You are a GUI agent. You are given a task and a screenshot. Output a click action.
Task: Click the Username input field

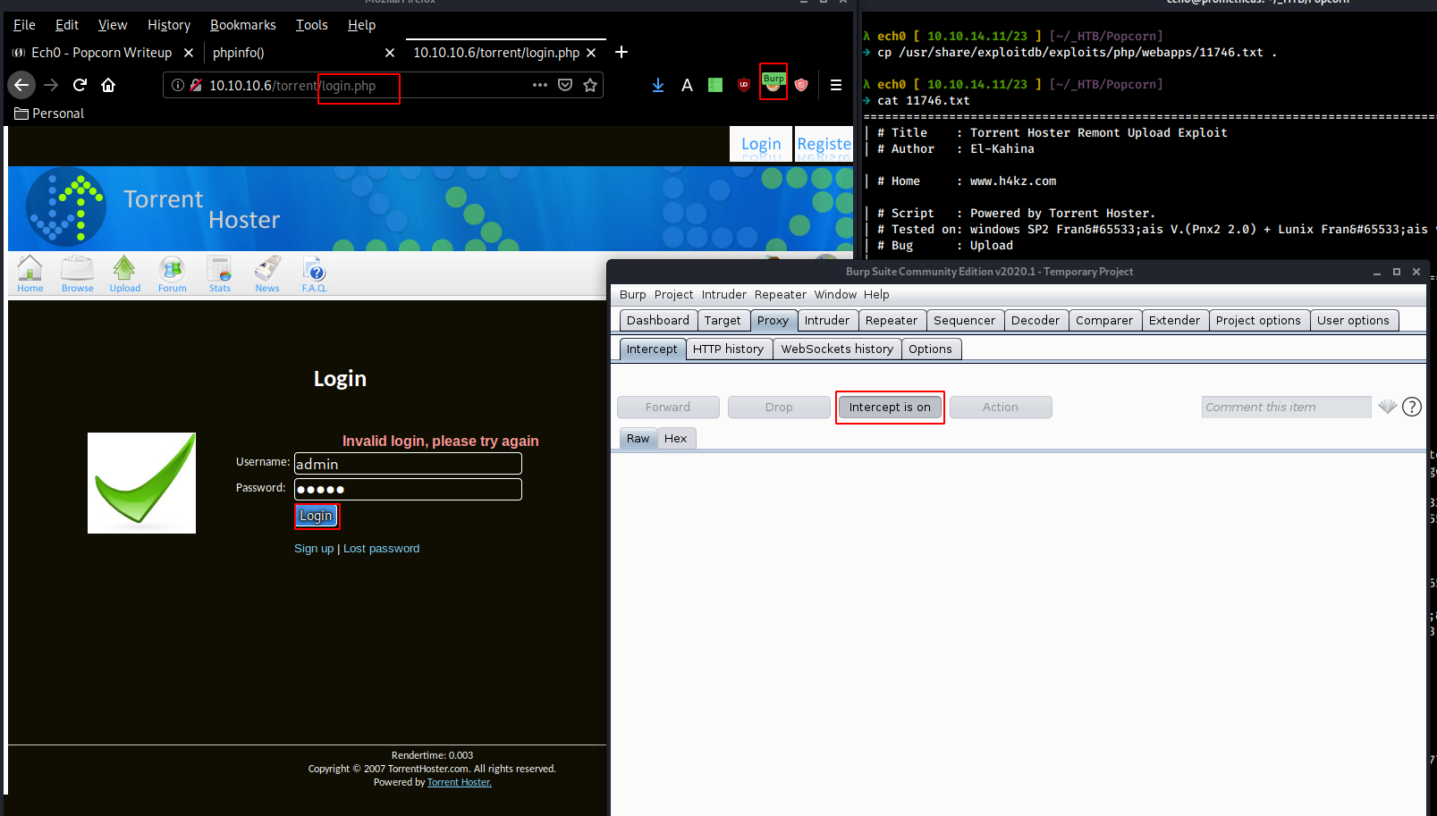[x=408, y=463]
